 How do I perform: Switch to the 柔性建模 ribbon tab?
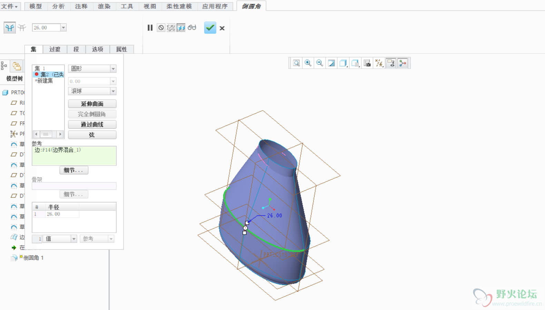click(179, 6)
